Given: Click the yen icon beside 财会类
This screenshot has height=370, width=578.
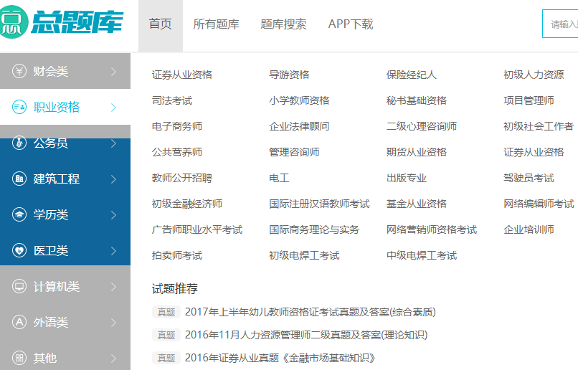Looking at the screenshot, I should [x=19, y=71].
